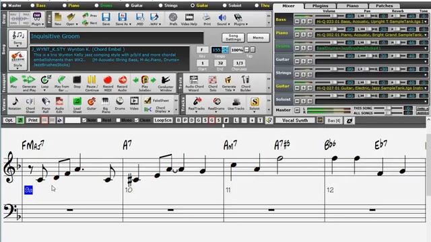Open the Conductor Window

(166, 83)
